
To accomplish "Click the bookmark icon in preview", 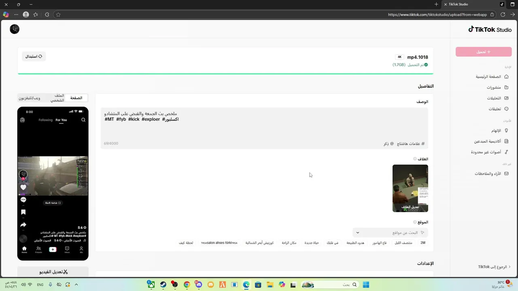I will pyautogui.click(x=23, y=212).
